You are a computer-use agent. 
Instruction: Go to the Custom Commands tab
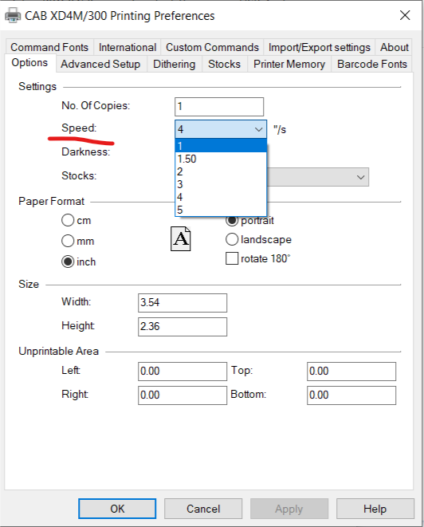(x=212, y=47)
